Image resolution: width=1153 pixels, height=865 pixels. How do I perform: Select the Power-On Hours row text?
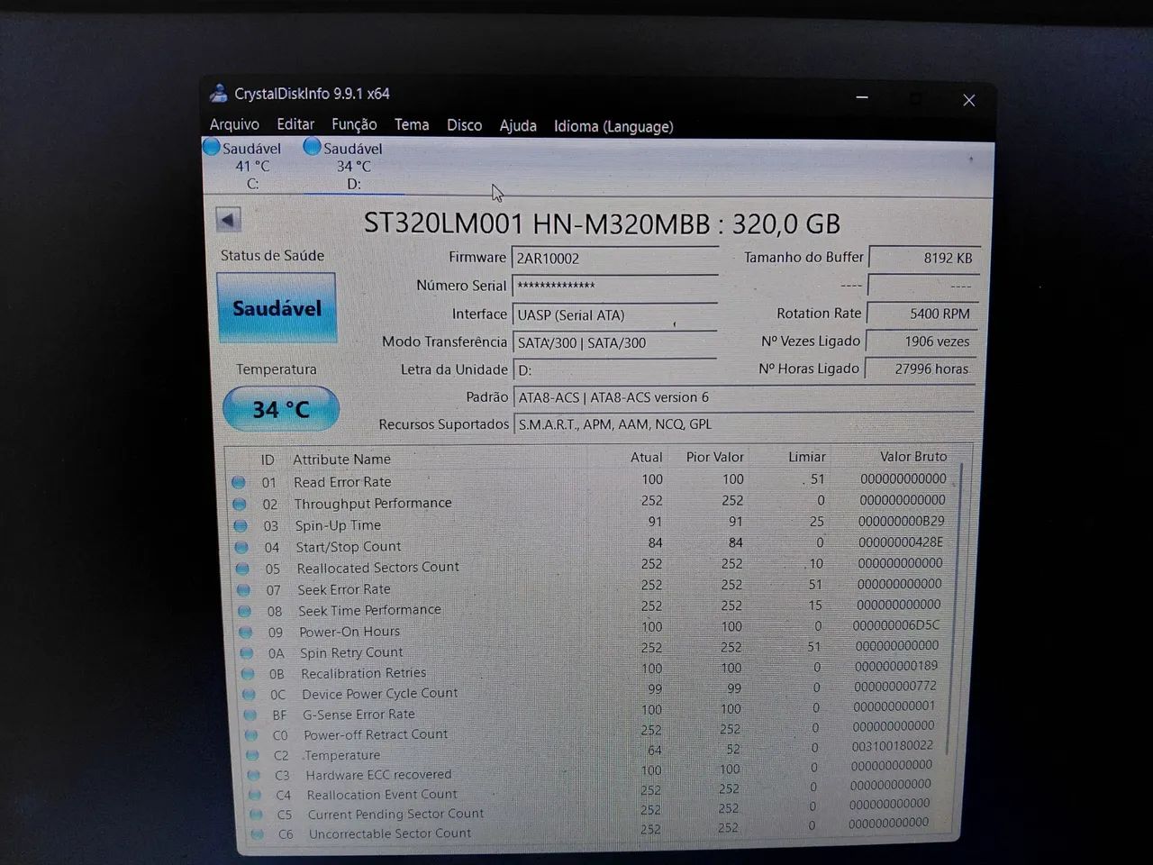(350, 633)
